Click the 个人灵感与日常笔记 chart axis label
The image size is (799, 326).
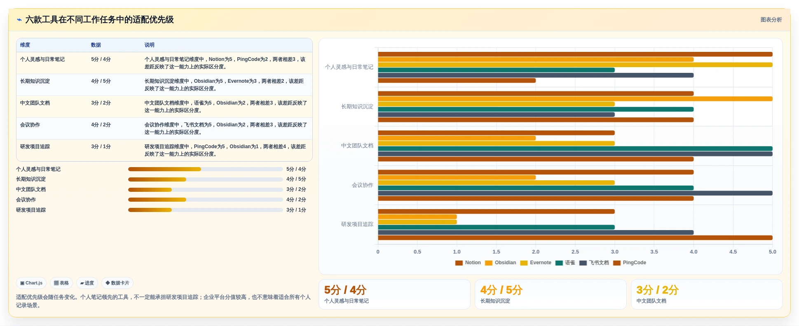[349, 67]
